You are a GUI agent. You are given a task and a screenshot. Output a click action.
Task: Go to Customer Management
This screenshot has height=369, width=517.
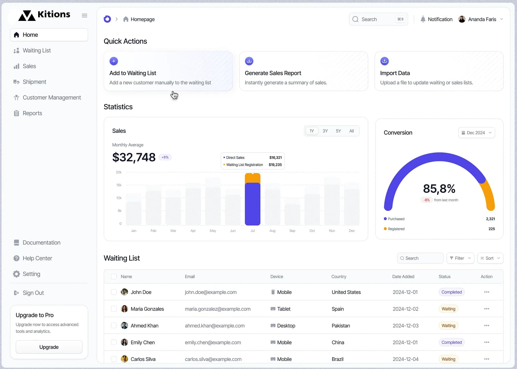coord(16,97)
